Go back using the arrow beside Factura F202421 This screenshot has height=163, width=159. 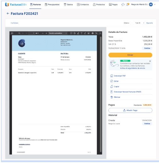pos(8,14)
